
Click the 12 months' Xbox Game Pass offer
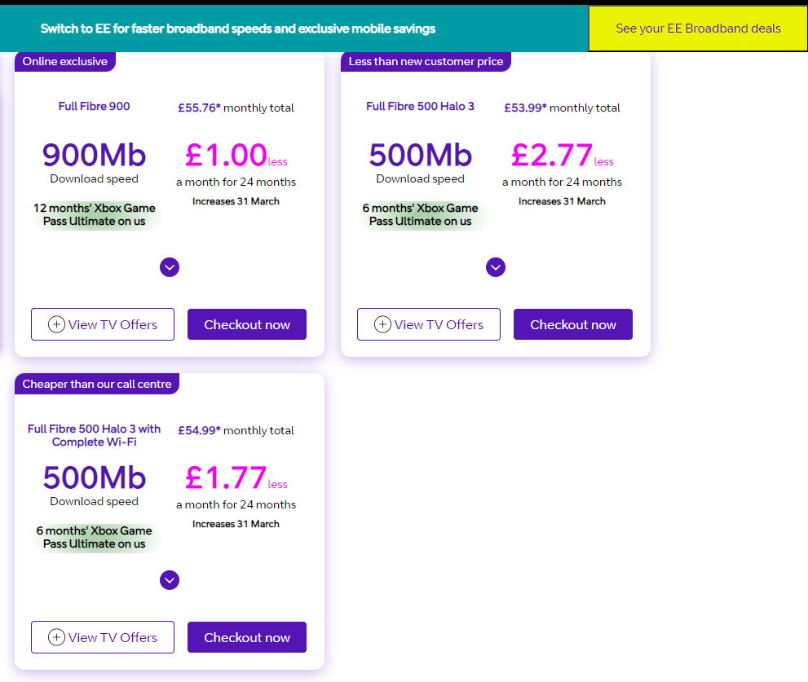coord(95,214)
